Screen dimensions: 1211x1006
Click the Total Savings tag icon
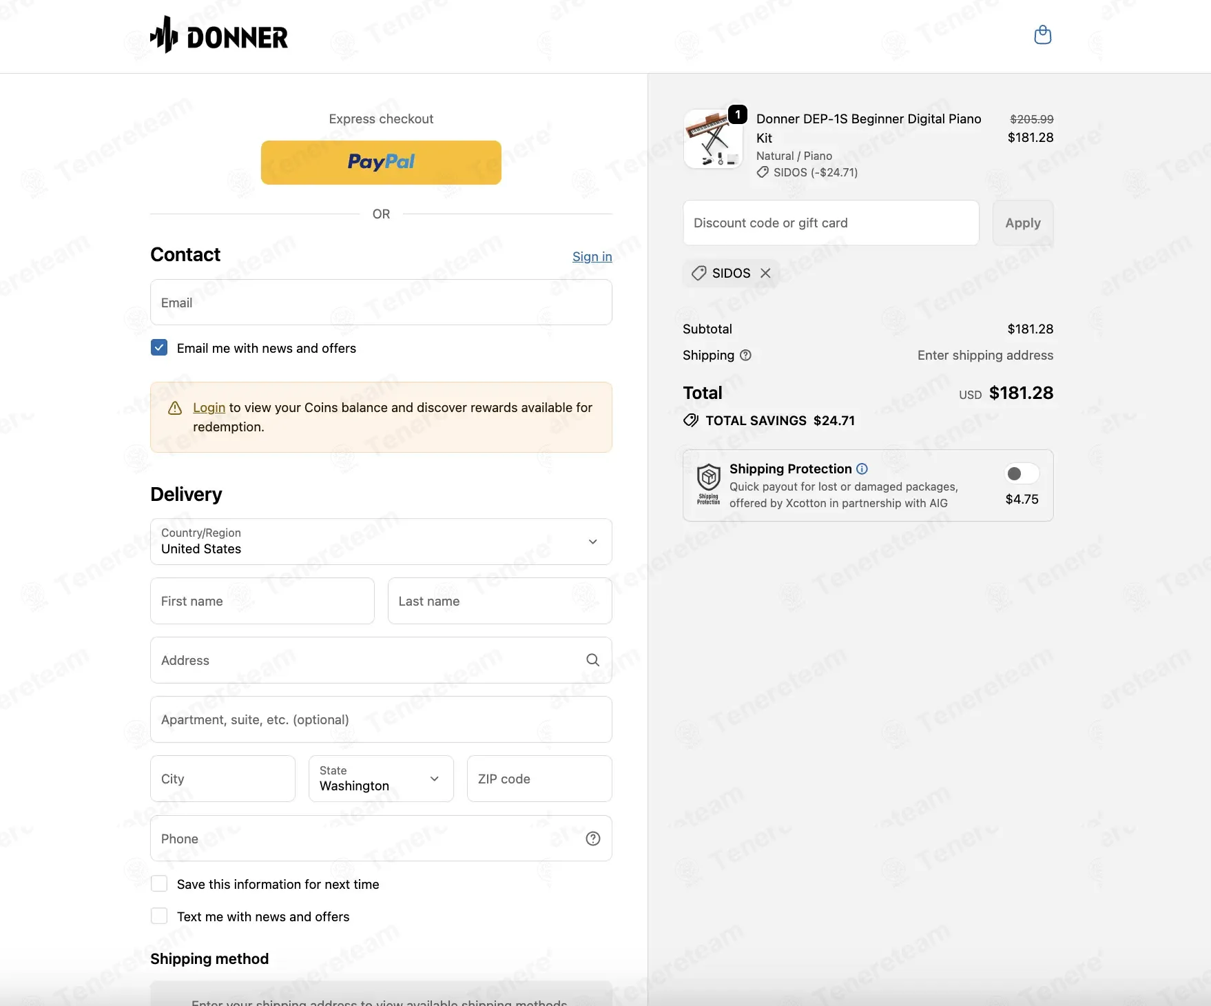(691, 420)
